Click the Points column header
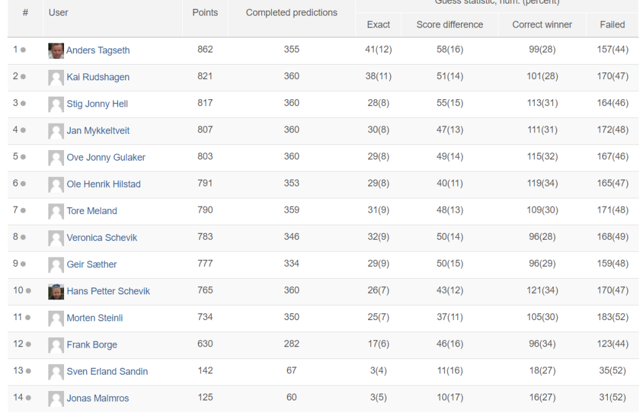 coord(205,13)
